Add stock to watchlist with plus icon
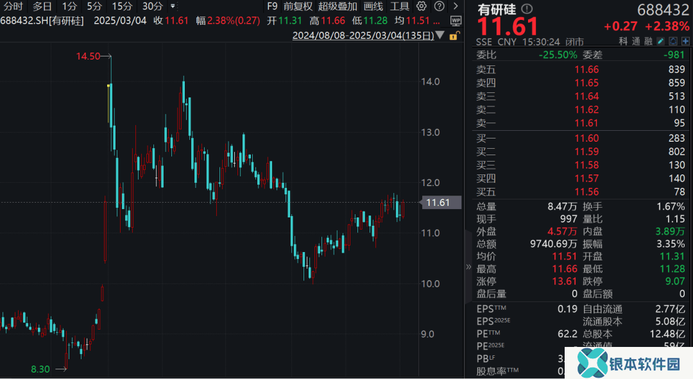Viewport: 693px width, 379px height. (686, 41)
